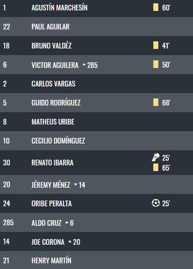Open Carlos Vargas player name
Image resolution: width=193 pixels, height=269 pixels.
[x=54, y=84]
